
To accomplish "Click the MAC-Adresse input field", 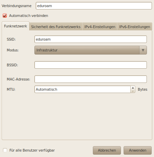I will [91, 79].
